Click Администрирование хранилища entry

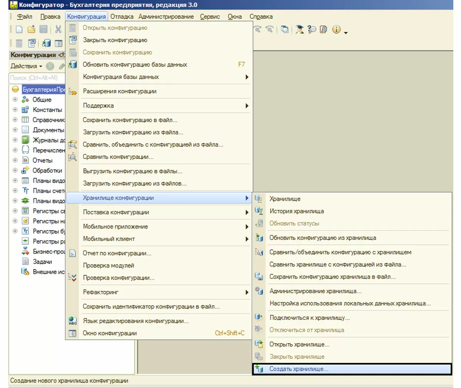[x=315, y=291]
